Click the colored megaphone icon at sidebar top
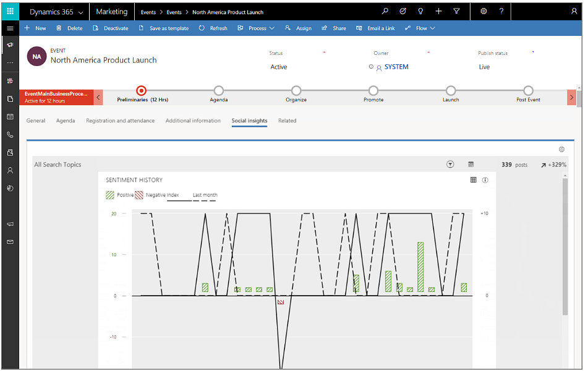The height and width of the screenshot is (374, 588). point(10,45)
